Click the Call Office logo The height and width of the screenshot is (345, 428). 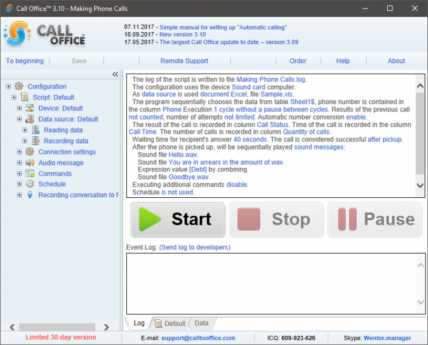click(x=45, y=33)
